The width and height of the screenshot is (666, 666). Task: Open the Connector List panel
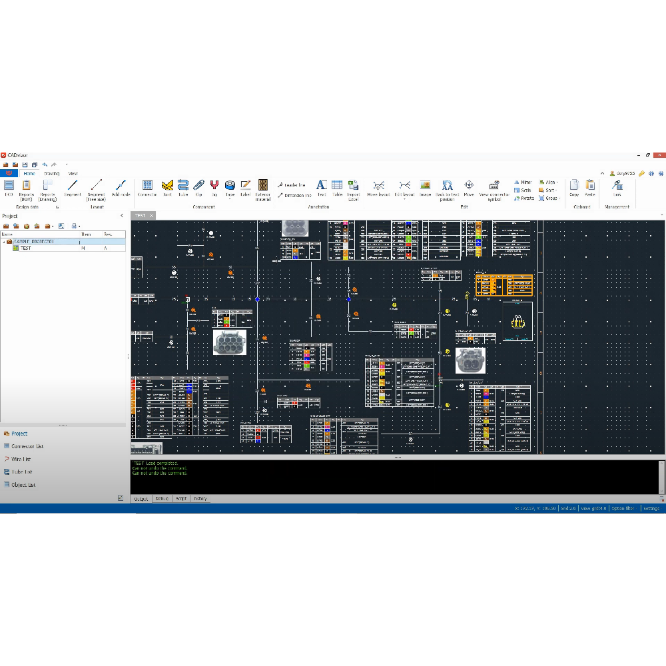pyautogui.click(x=27, y=446)
